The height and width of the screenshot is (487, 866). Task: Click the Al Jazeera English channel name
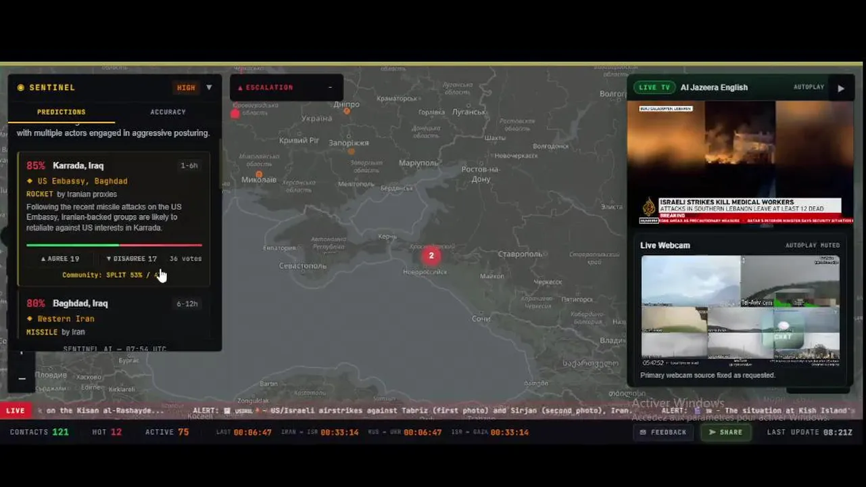pos(714,87)
